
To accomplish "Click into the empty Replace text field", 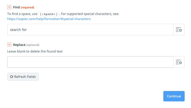I will point(90,62).
